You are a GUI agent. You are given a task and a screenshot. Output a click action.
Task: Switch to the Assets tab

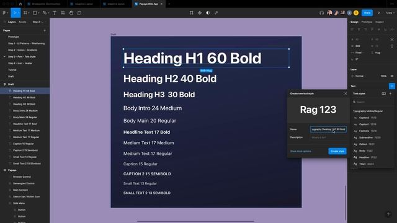[x=22, y=22]
